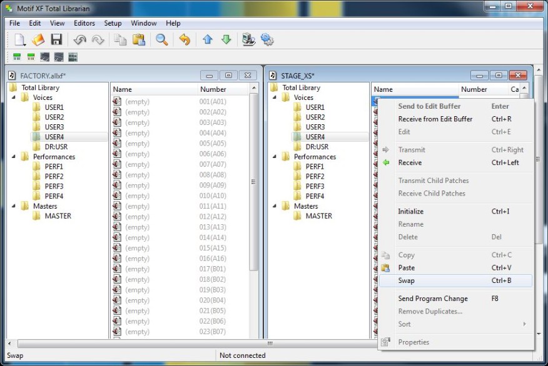Open the Window menu
The image size is (548, 366).
144,23
